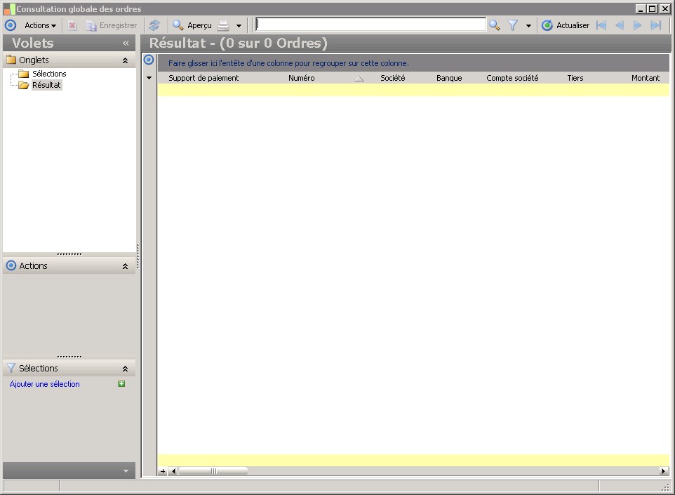Open the Actions toolbar menu
The image size is (675, 495).
pos(40,25)
